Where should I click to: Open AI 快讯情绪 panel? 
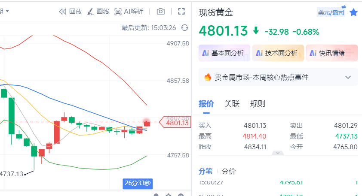[332, 53]
